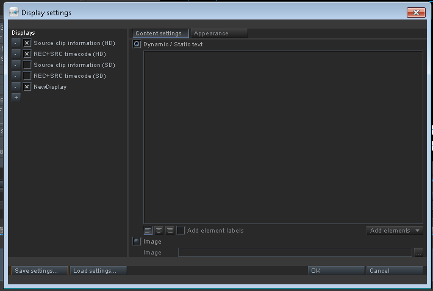Remove the Source clip information (SD) display

coord(16,65)
